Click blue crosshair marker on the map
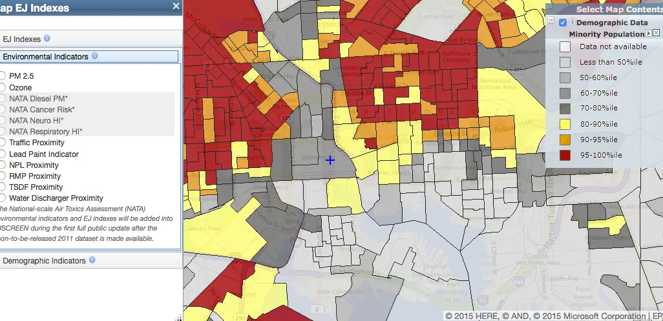This screenshot has width=663, height=321. [x=330, y=160]
